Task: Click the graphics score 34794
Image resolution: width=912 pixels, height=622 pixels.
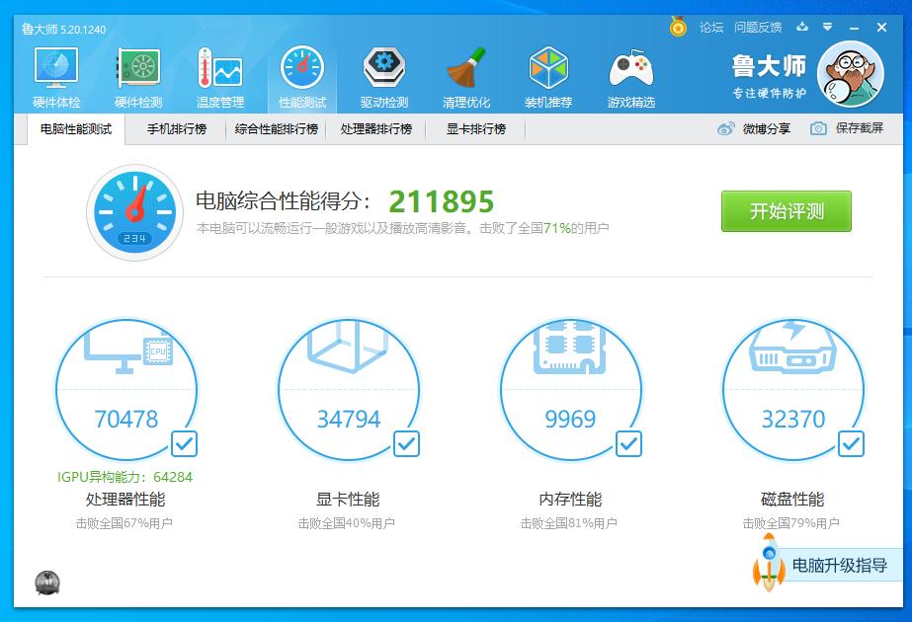Action: click(349, 420)
